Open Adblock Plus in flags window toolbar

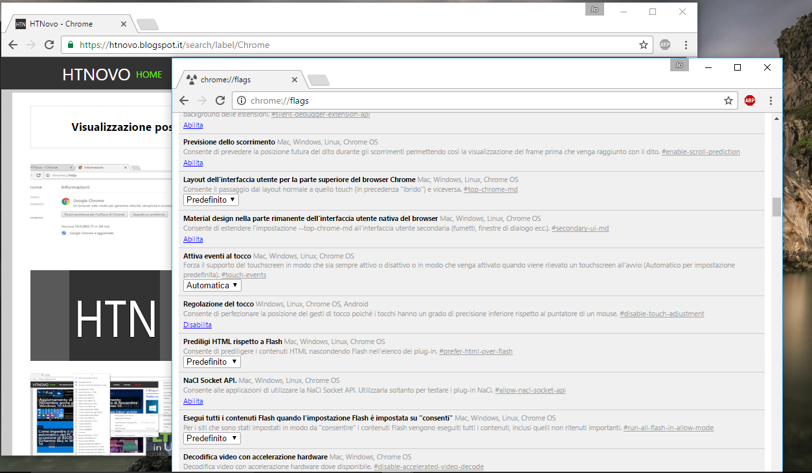coord(750,100)
